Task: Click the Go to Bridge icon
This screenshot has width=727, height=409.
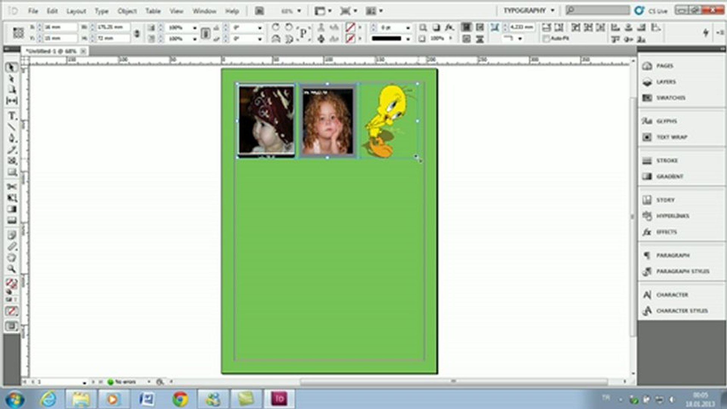Action: [259, 11]
